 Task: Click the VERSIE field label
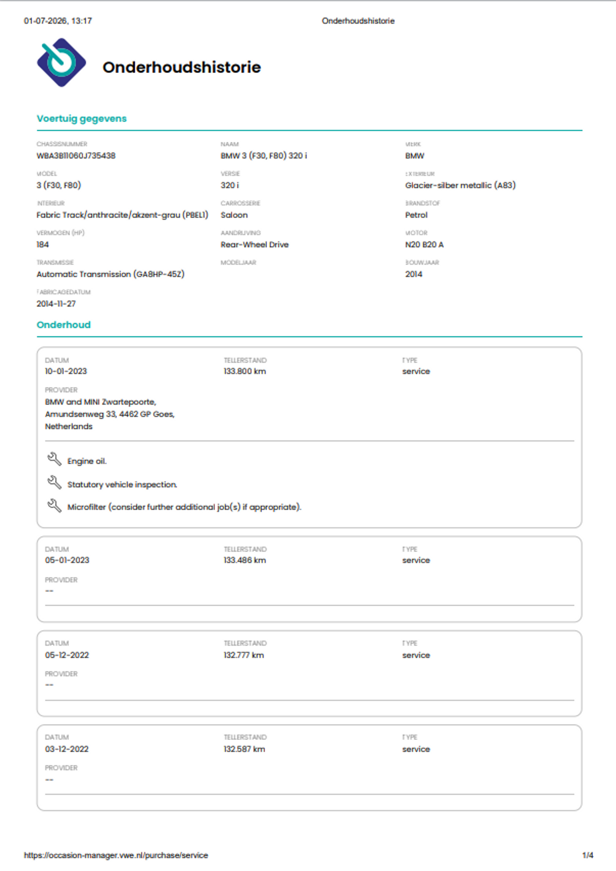coord(230,174)
